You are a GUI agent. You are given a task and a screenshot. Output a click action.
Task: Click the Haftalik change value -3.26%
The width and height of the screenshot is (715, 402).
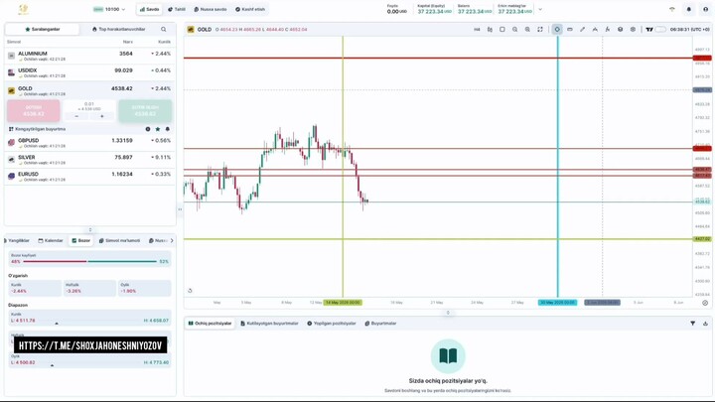point(72,291)
